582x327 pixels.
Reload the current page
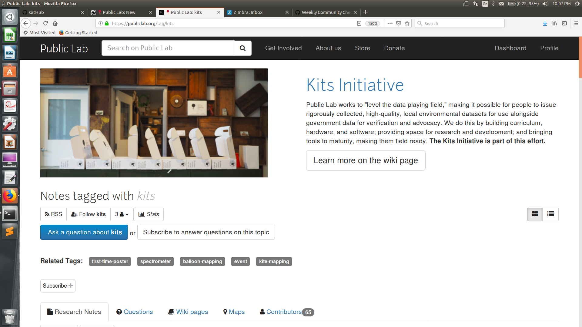tap(45, 23)
